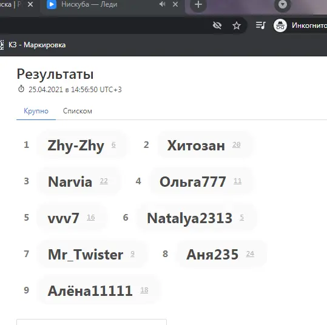Viewport: 327px width, 325px height.
Task: Click the Zhy-Zhy result name
Action: pos(76,146)
